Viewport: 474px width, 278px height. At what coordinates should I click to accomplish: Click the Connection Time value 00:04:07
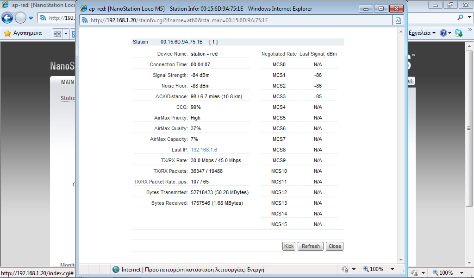(200, 64)
